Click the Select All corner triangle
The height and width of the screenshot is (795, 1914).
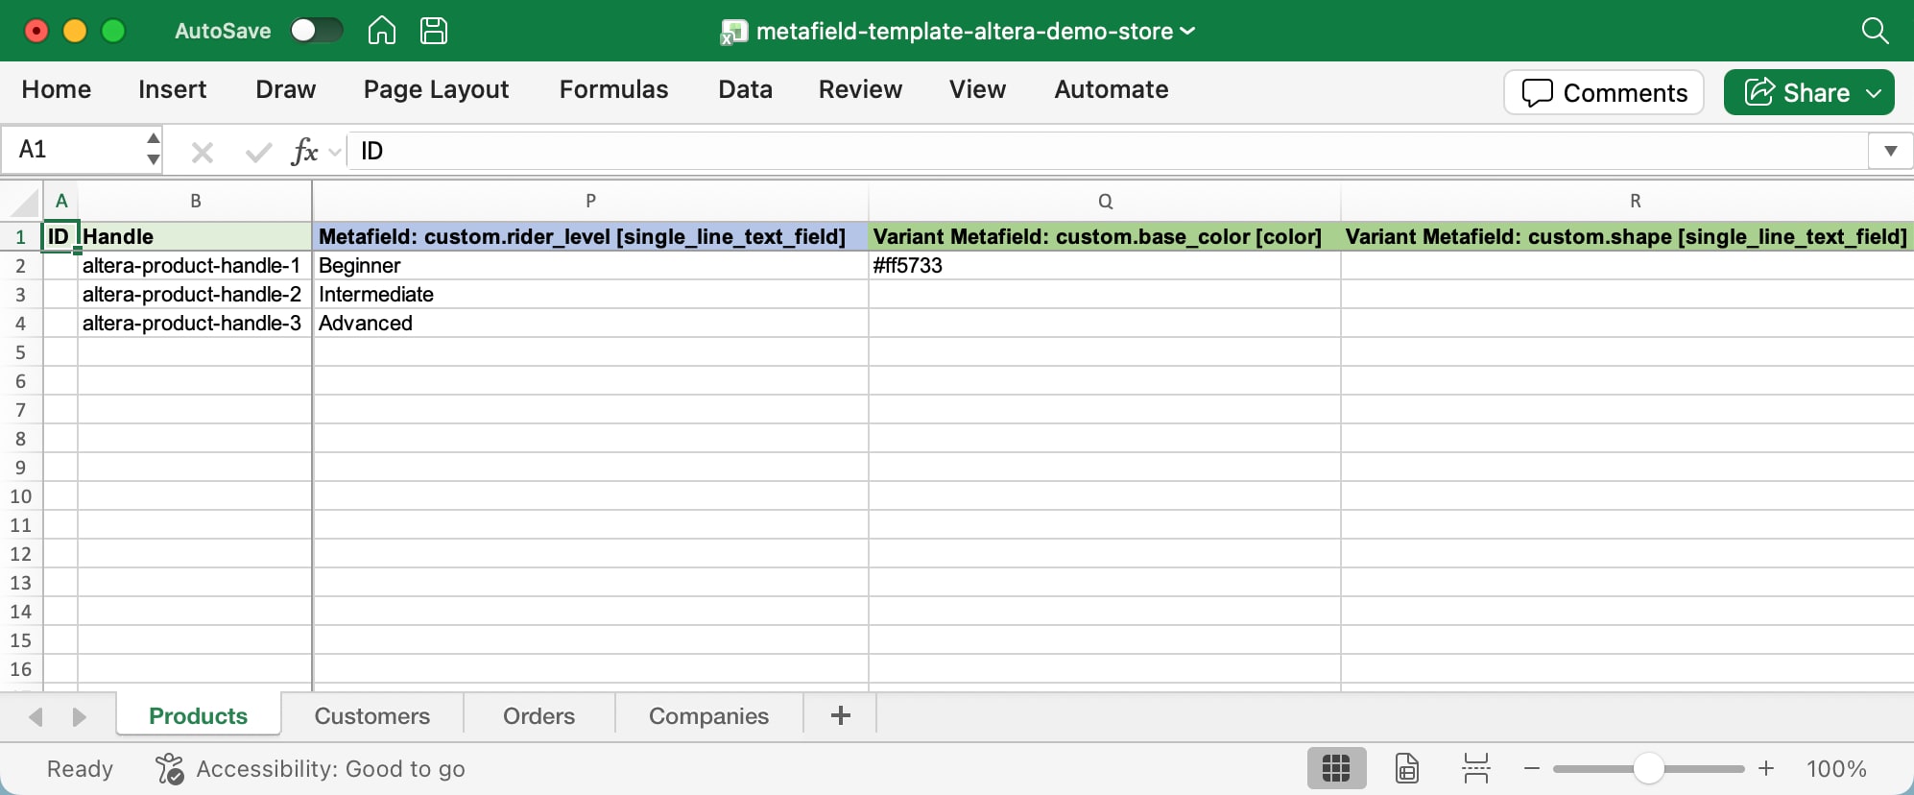point(22,202)
